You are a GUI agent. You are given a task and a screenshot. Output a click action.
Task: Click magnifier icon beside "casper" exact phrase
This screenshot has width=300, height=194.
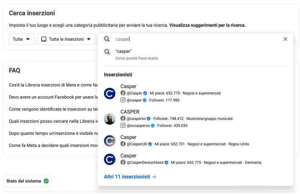[107, 52]
